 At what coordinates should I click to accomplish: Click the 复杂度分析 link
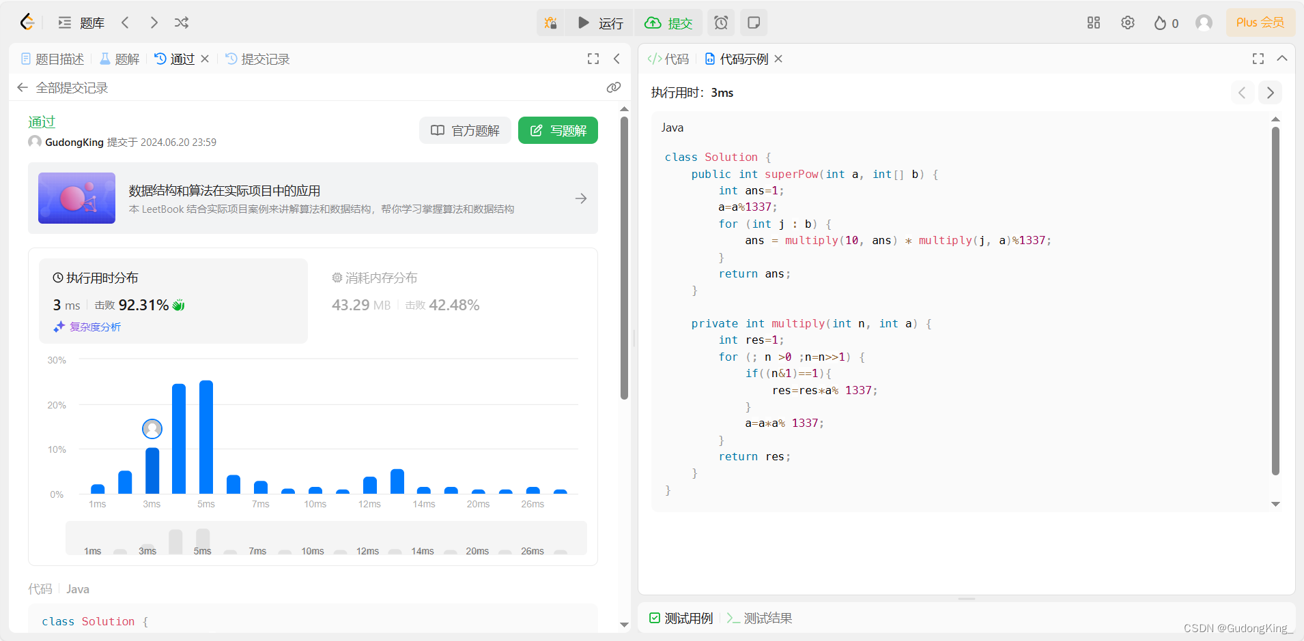coord(95,327)
